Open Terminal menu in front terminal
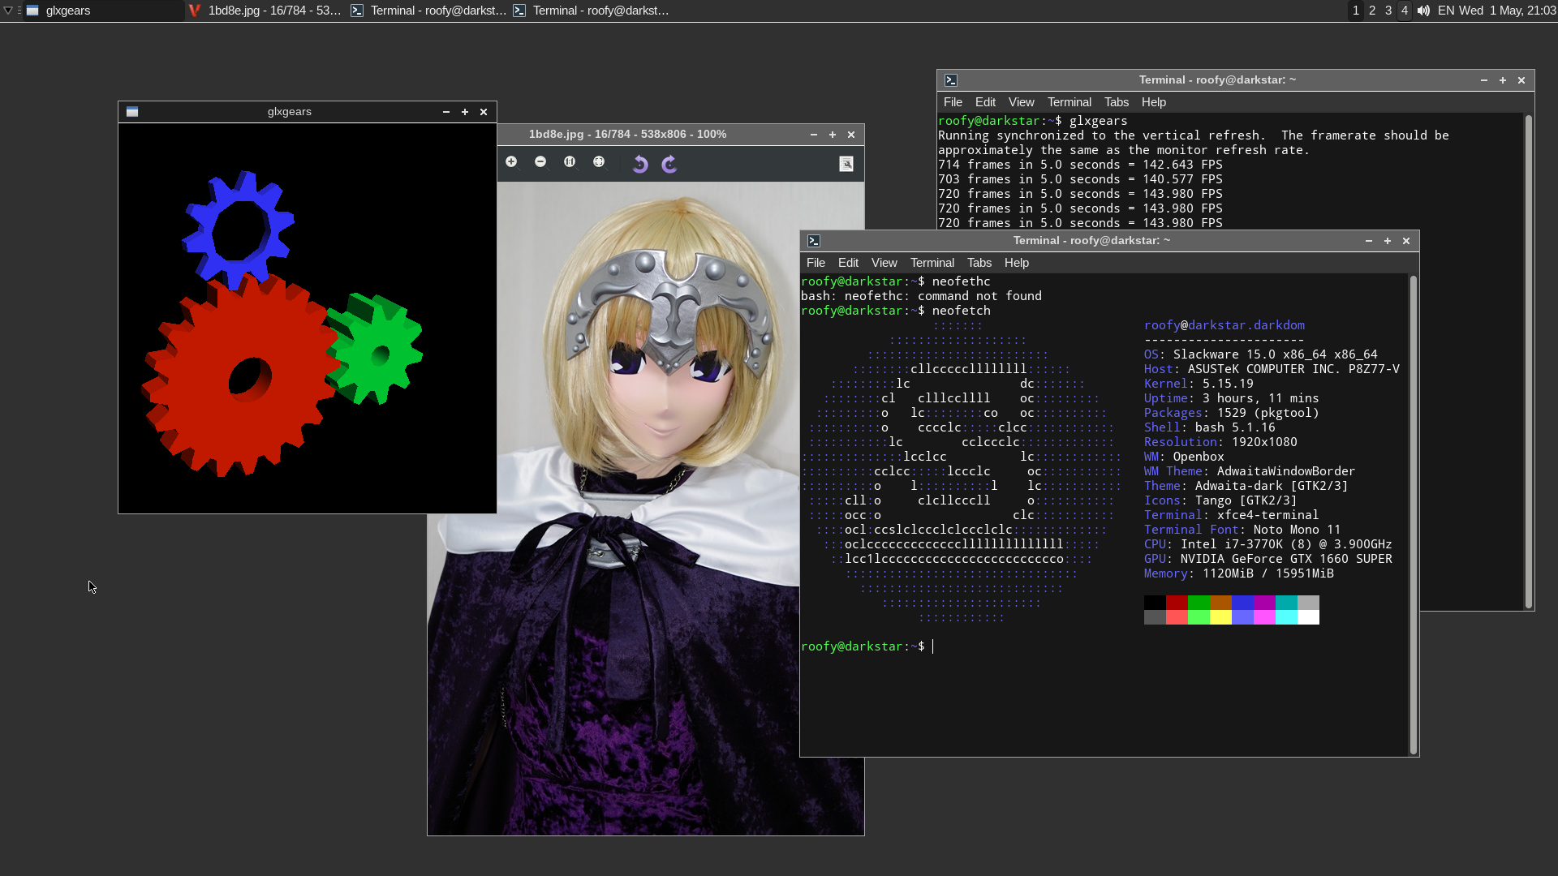This screenshot has width=1558, height=876. 932,263
